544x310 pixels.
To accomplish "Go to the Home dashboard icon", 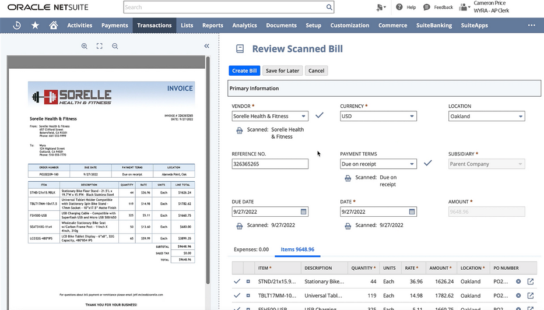I will click(54, 25).
